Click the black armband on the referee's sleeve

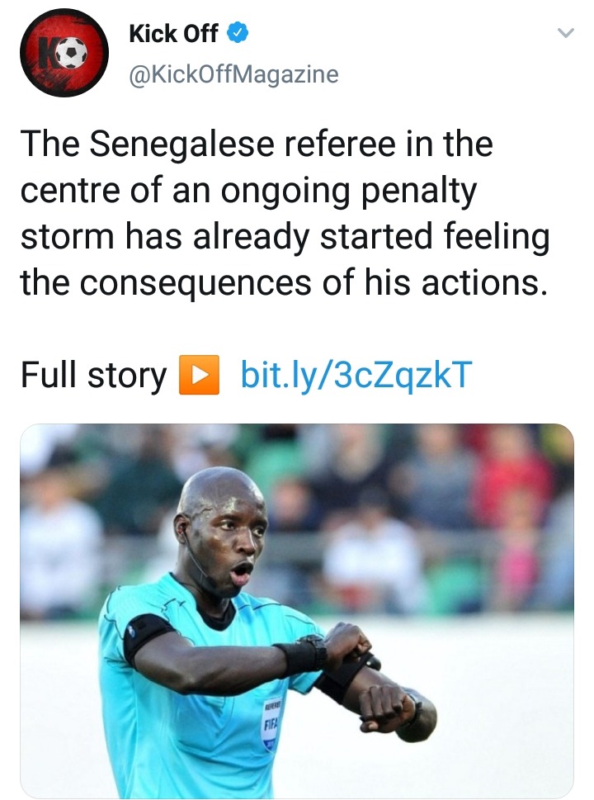click(x=144, y=637)
